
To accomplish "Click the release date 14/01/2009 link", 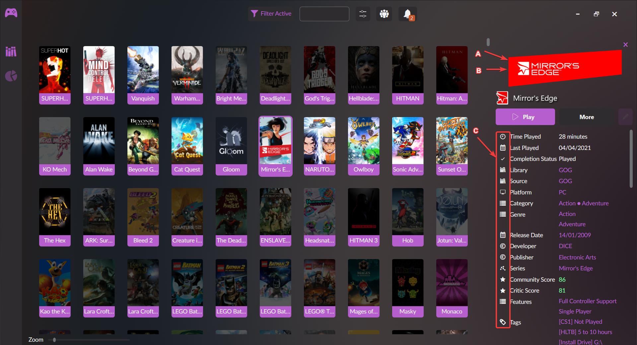I will [575, 235].
